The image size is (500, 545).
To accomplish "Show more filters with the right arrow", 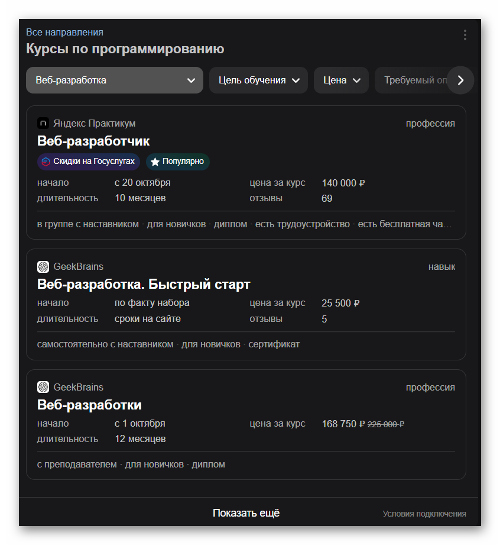I will click(460, 80).
